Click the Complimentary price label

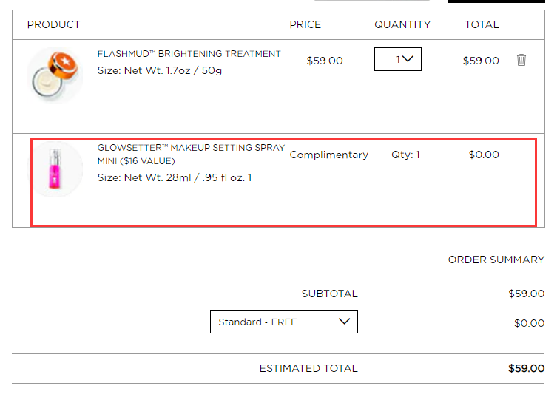pos(329,155)
